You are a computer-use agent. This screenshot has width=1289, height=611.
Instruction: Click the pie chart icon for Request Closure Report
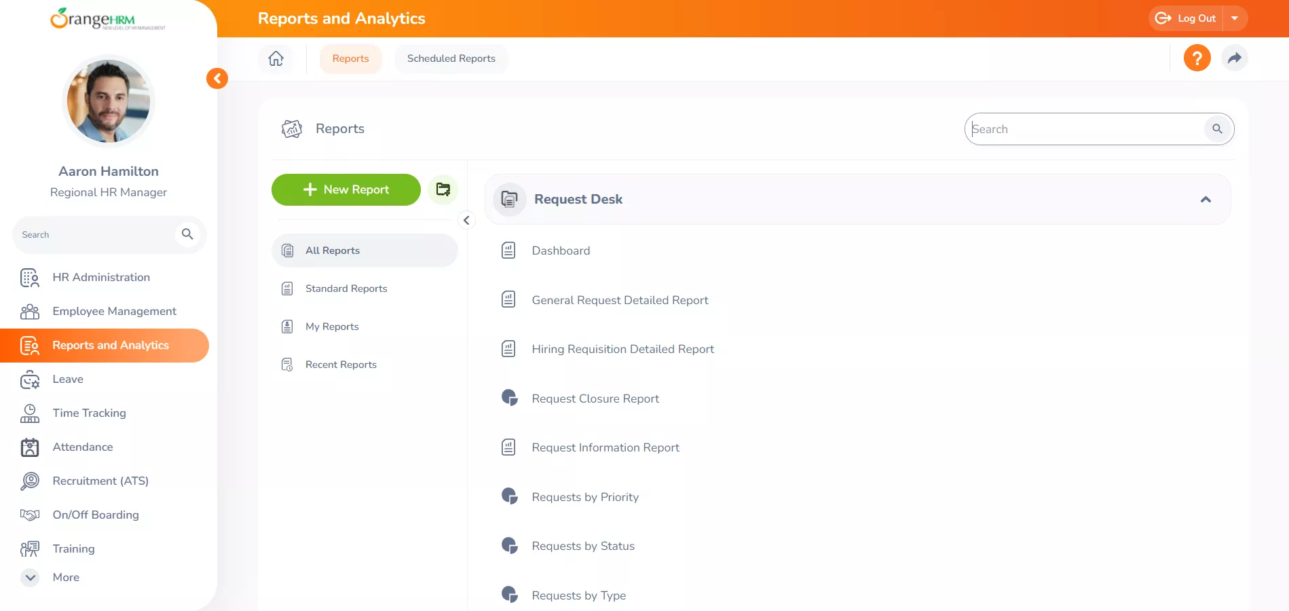509,398
